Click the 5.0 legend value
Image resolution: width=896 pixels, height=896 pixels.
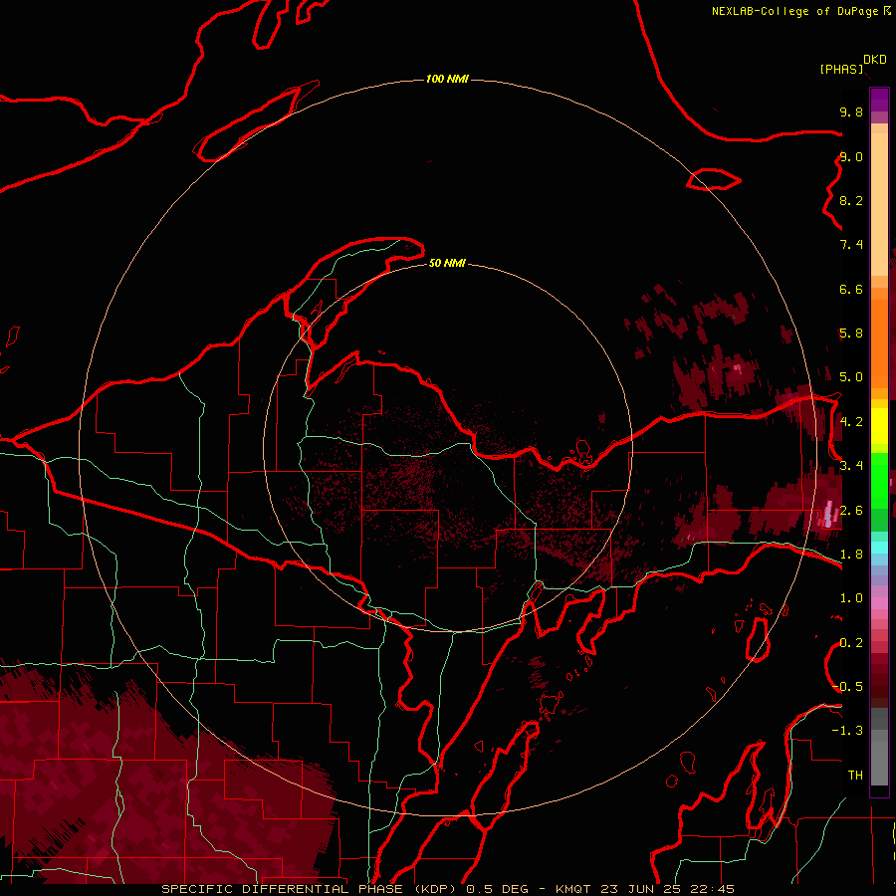tap(851, 377)
